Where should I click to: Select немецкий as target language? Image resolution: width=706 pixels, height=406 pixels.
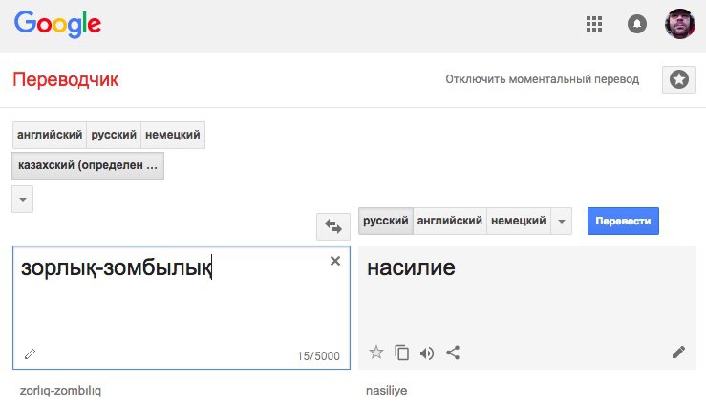point(519,221)
